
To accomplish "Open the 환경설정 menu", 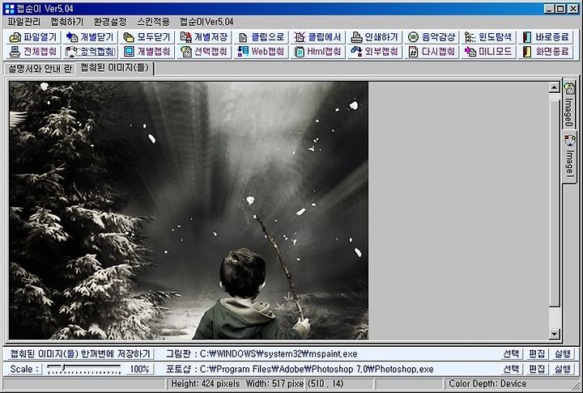I will pos(110,22).
